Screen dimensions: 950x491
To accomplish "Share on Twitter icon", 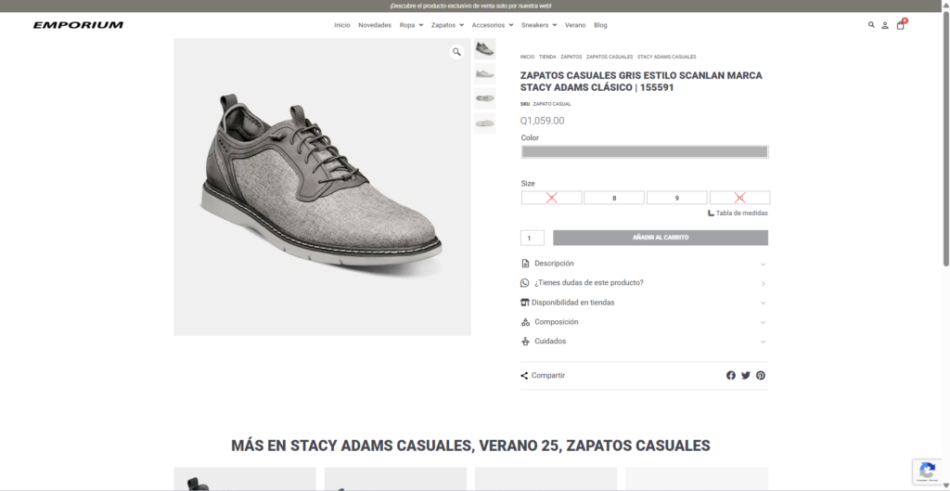I will 746,375.
